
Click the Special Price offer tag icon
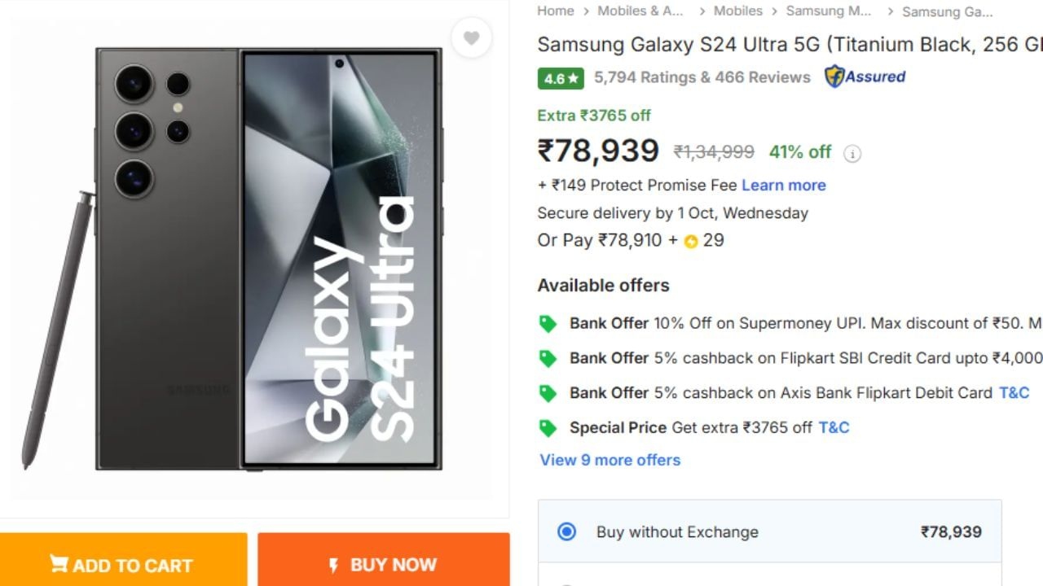point(548,427)
